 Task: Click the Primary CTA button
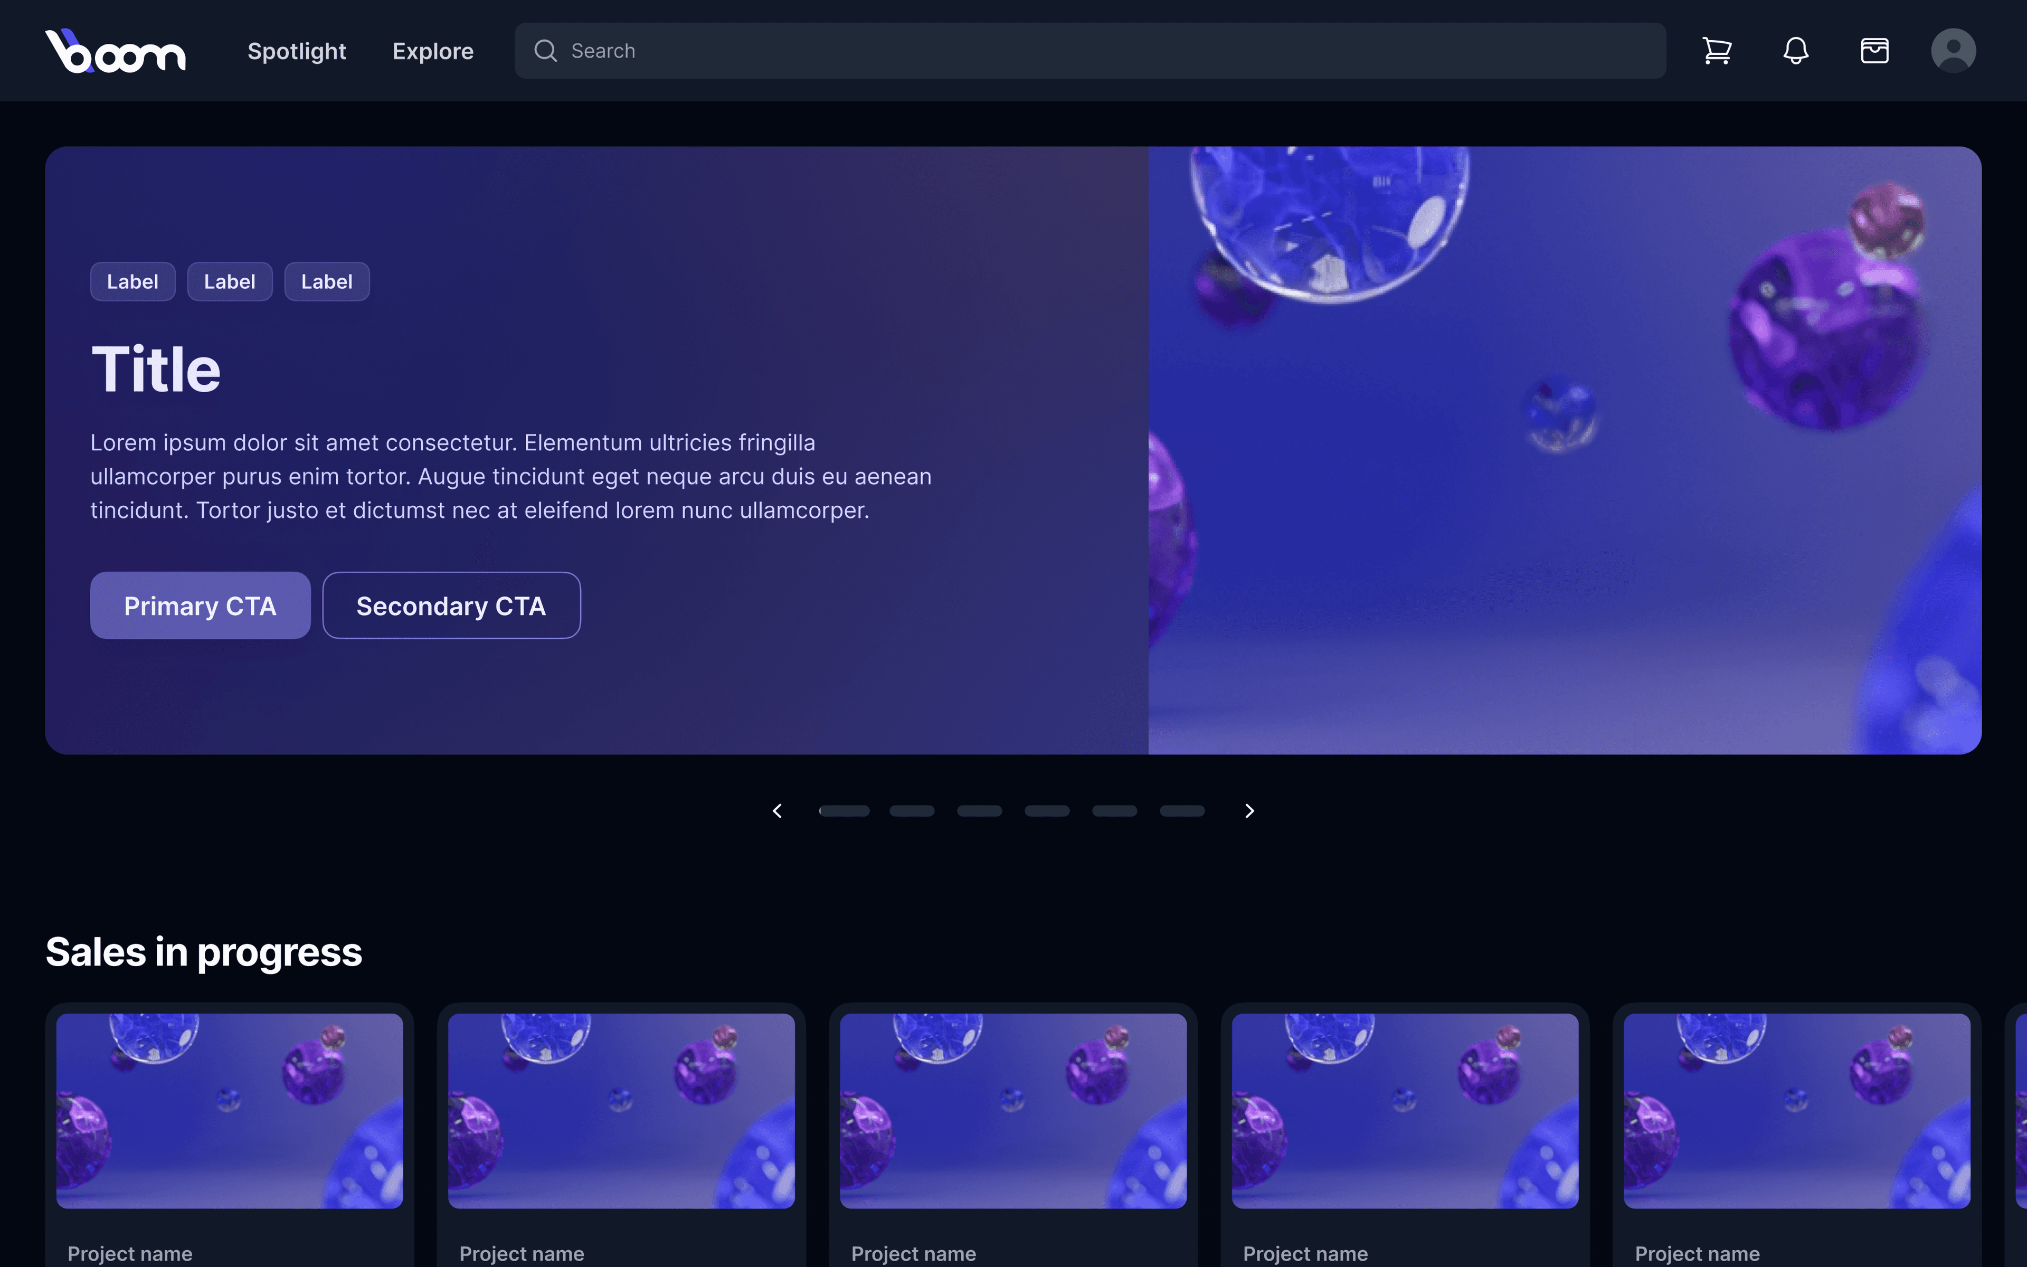coord(200,606)
